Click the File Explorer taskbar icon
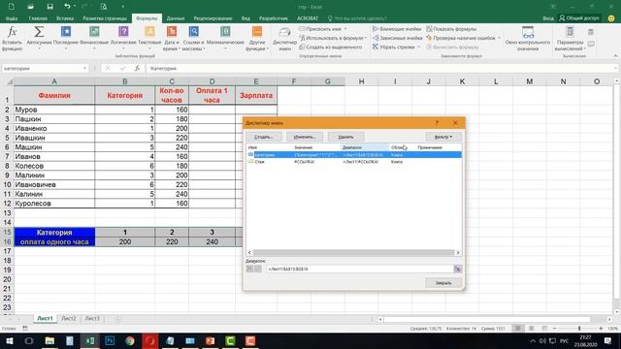This screenshot has width=621, height=349. click(x=49, y=340)
